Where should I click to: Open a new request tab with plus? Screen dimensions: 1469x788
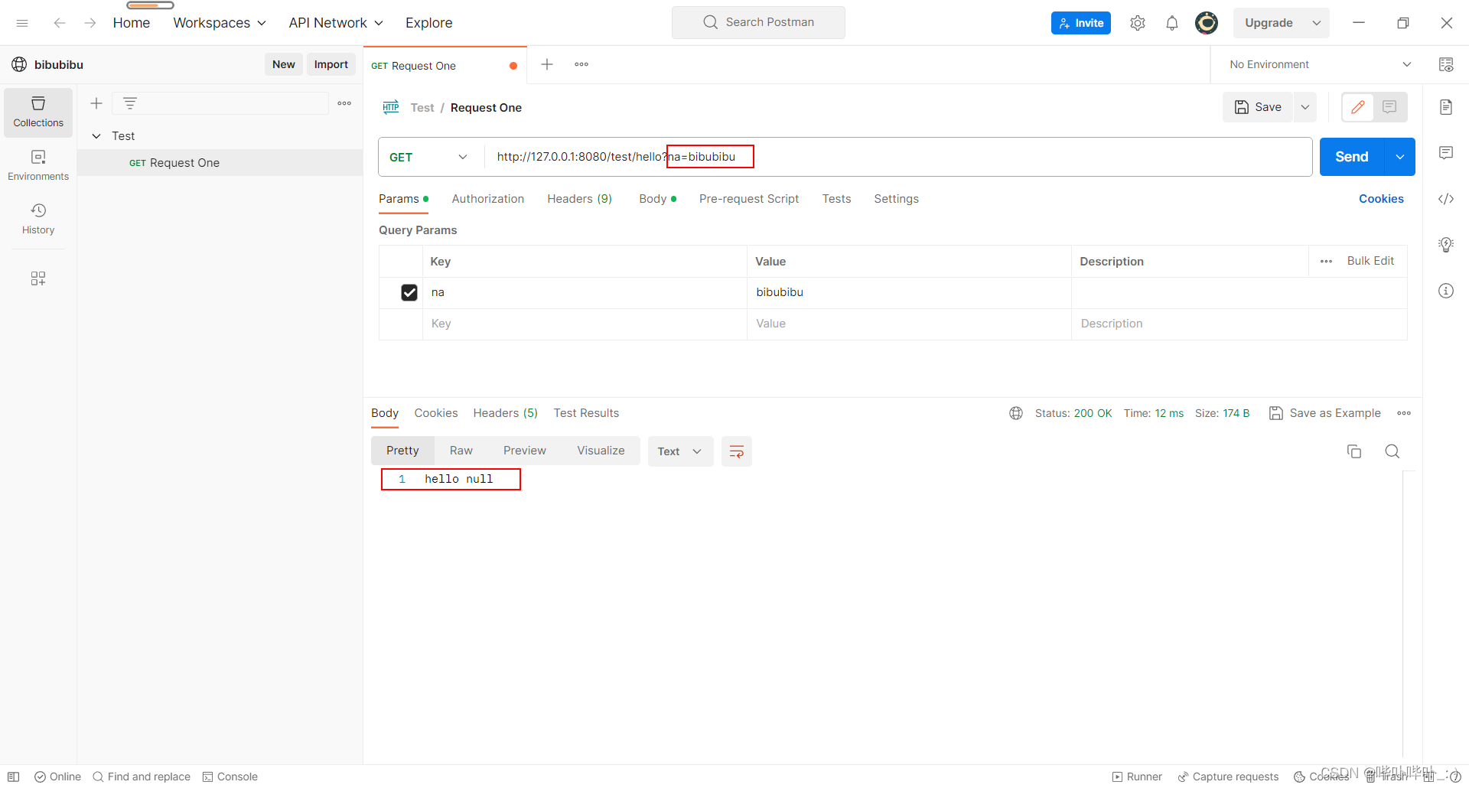click(547, 64)
